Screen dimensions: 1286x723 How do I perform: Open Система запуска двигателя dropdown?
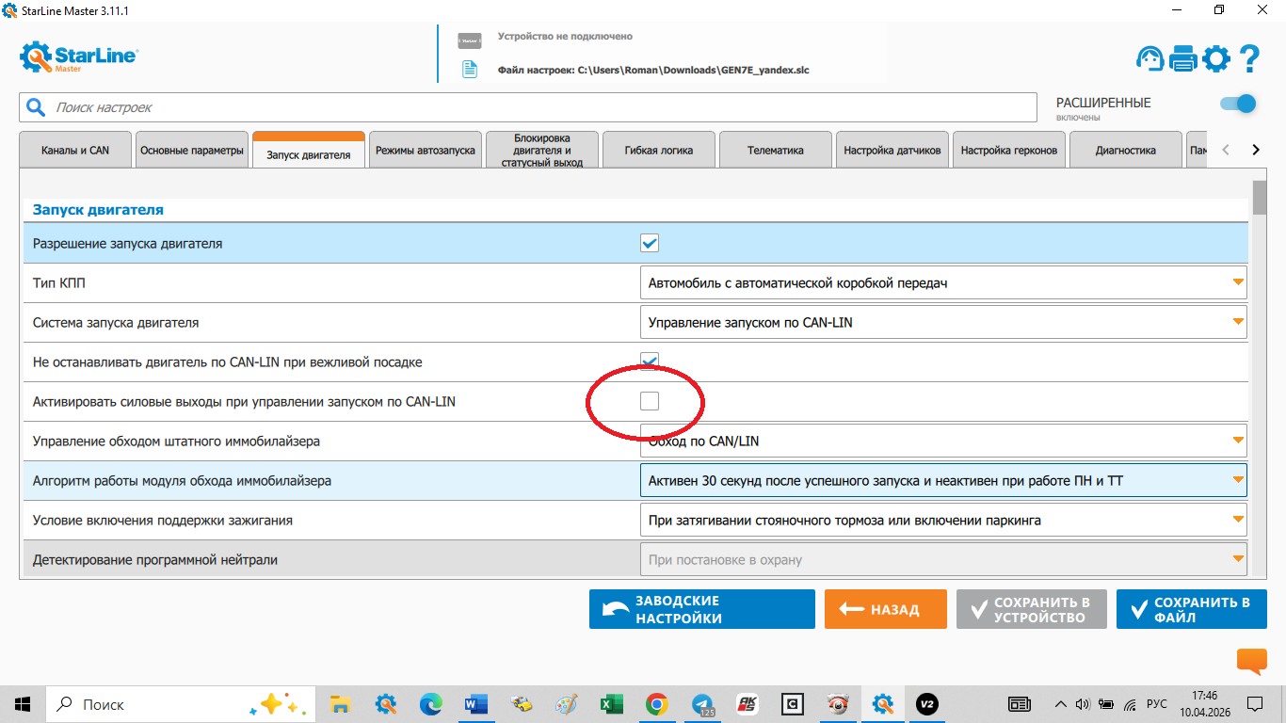pos(942,323)
